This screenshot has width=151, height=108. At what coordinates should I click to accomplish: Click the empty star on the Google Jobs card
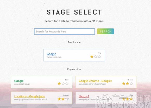point(67,99)
